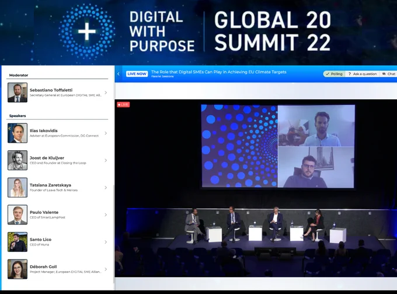397x294 pixels.
Task: Click 'CEO and Founder at Closing the Loop' text
Action: pos(58,163)
